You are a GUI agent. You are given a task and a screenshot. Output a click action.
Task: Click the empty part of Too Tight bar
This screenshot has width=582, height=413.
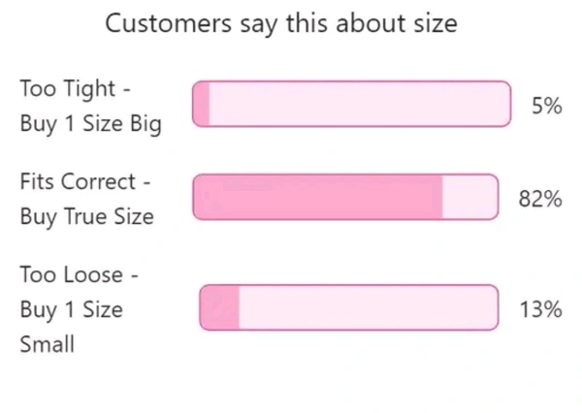click(x=359, y=104)
